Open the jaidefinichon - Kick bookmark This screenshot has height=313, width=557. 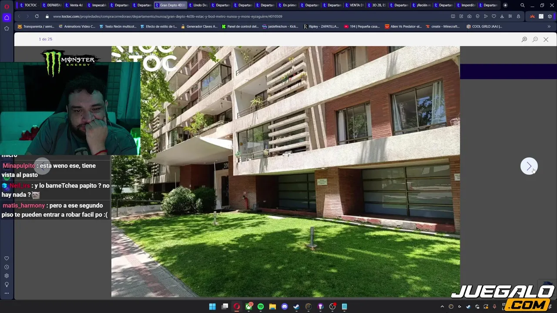click(x=280, y=27)
